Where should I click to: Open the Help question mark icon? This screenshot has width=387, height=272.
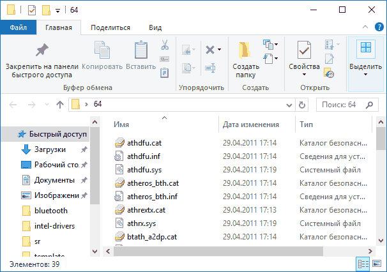(379, 27)
